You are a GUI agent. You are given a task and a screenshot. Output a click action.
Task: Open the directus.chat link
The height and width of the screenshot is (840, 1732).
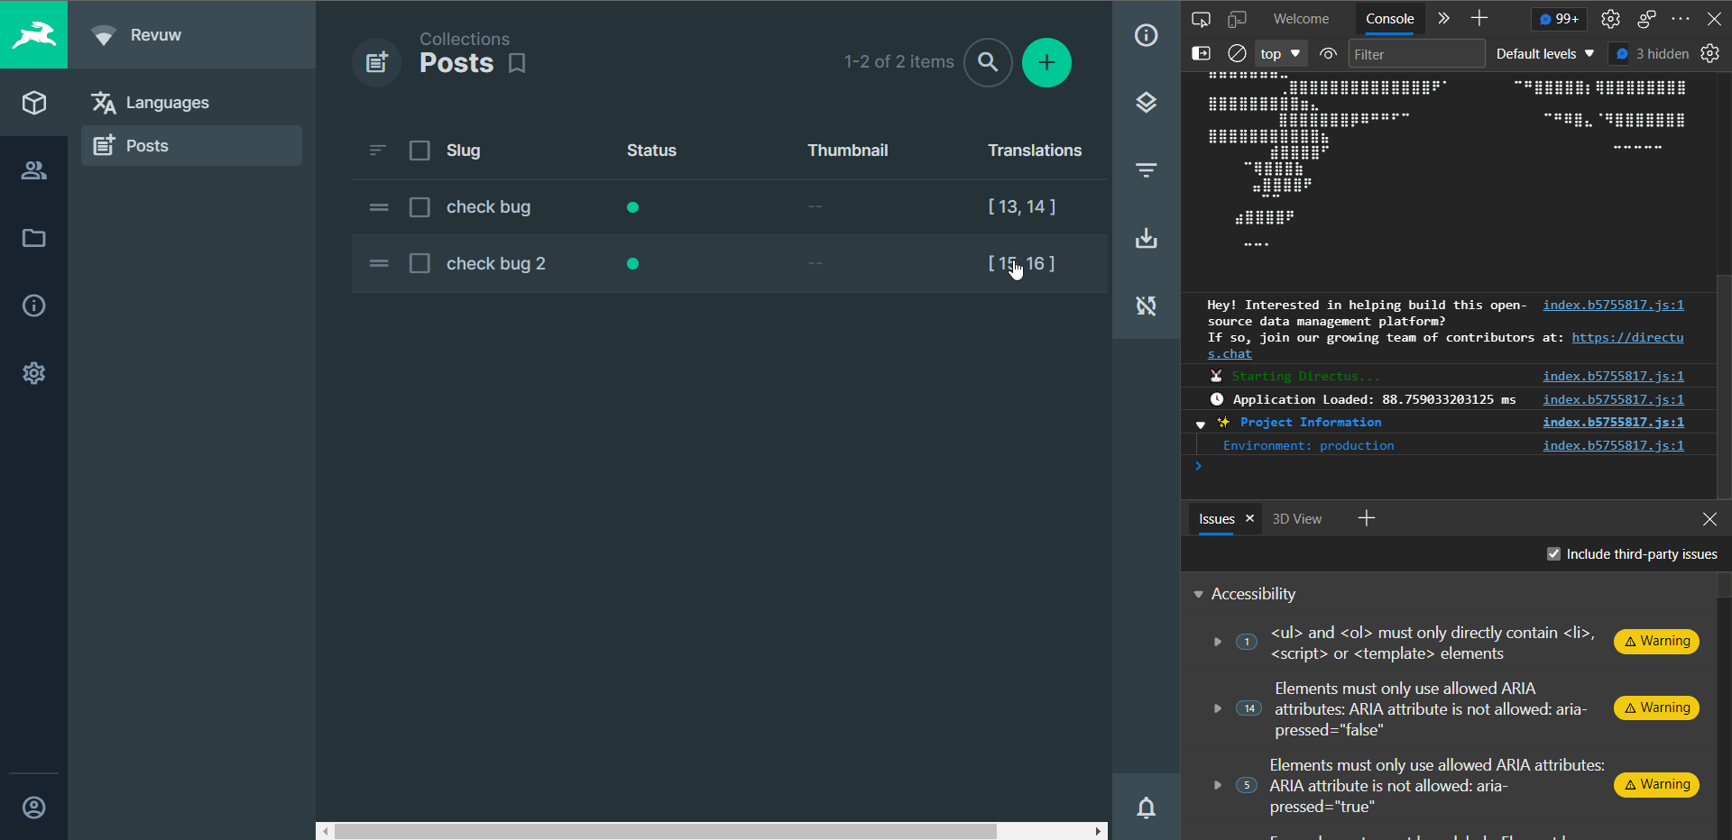[x=1627, y=338]
